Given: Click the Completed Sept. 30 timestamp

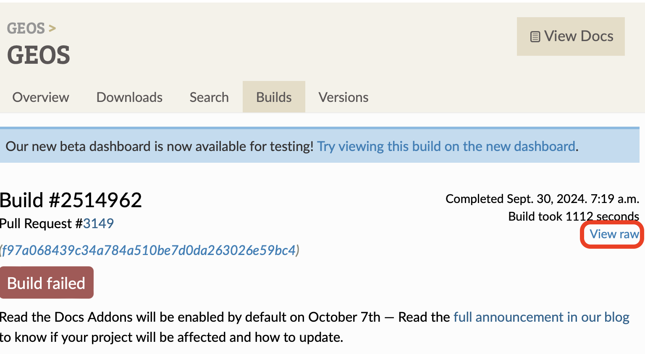Looking at the screenshot, I should tap(542, 199).
